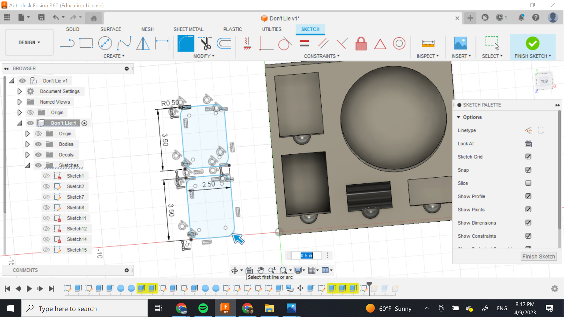
Task: Click the Insert image icon
Action: 461,43
